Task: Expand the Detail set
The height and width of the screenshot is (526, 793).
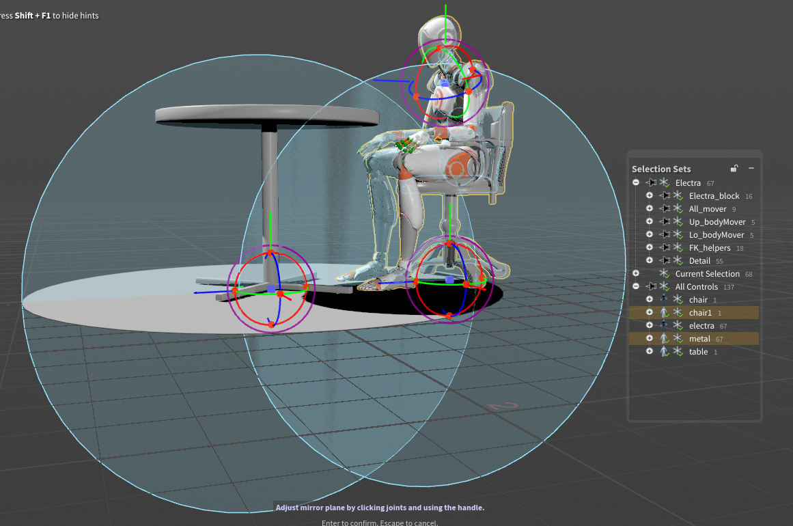Action: pos(650,260)
